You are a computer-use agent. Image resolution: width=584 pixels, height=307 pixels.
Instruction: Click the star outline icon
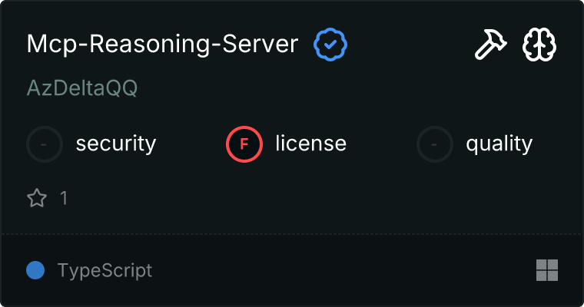(x=36, y=199)
